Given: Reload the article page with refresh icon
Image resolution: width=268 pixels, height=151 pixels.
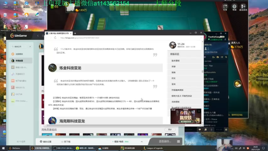Looking at the screenshot, I should click(x=55, y=38).
